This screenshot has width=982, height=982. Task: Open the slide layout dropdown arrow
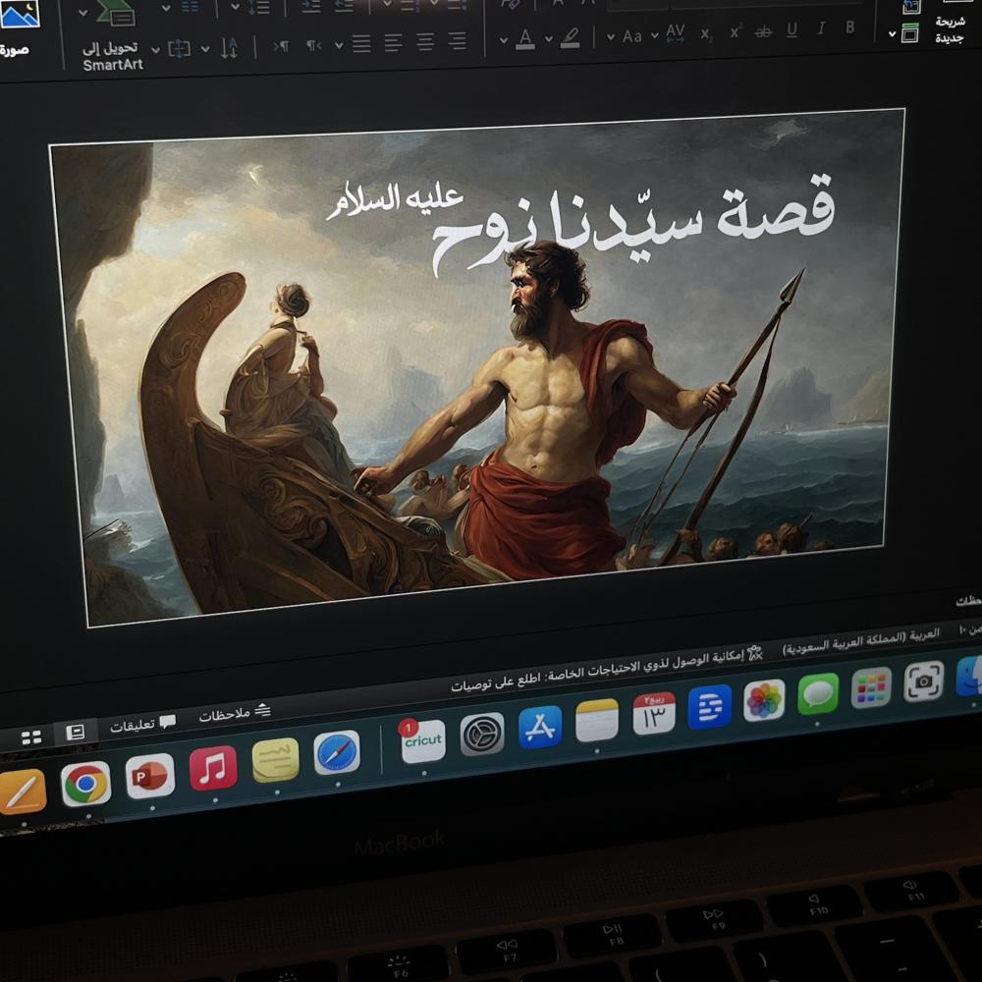click(x=893, y=34)
